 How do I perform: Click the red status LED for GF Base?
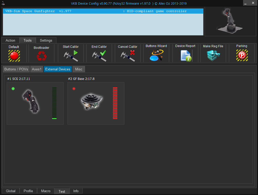(74, 89)
